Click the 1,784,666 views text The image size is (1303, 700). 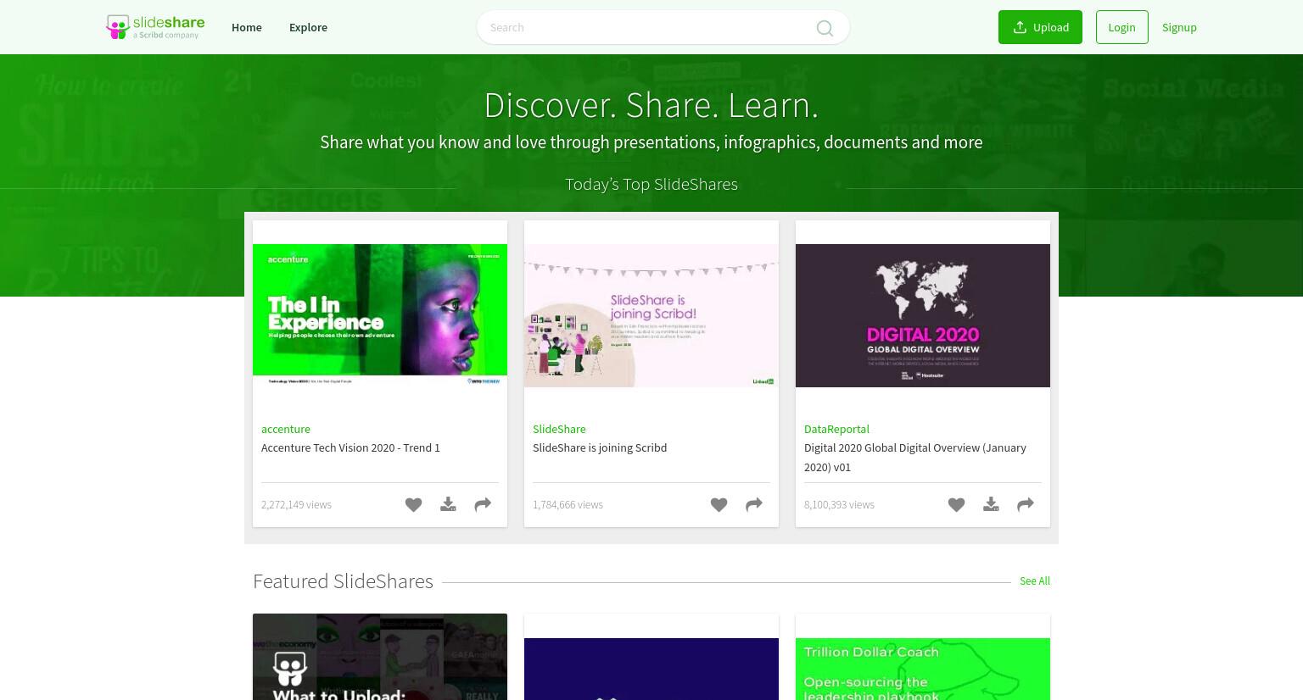pos(568,504)
